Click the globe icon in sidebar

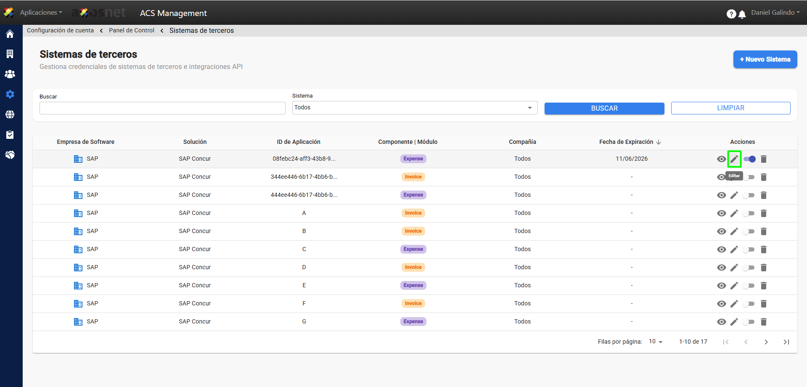click(10, 114)
